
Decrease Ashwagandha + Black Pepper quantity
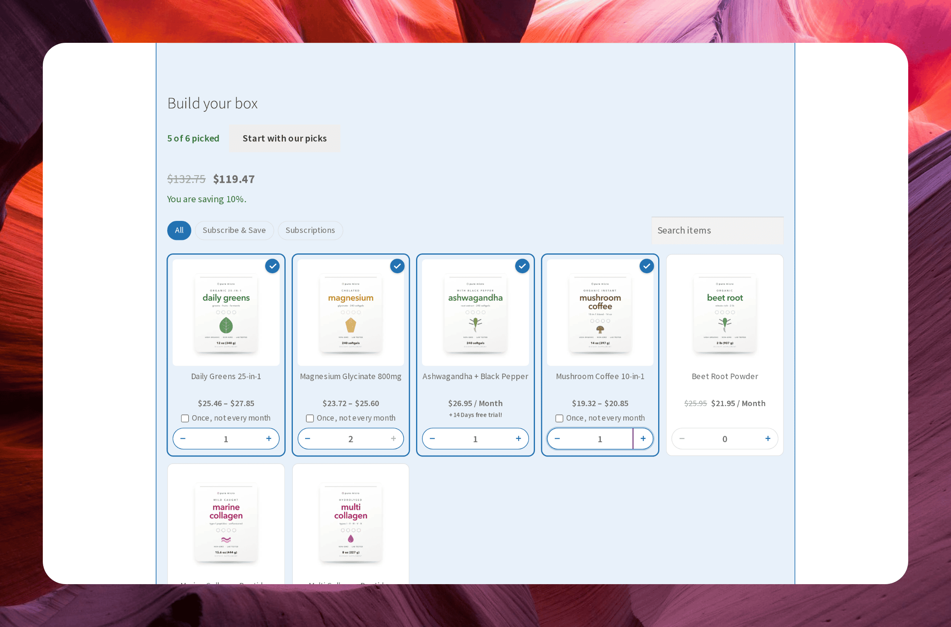click(432, 439)
